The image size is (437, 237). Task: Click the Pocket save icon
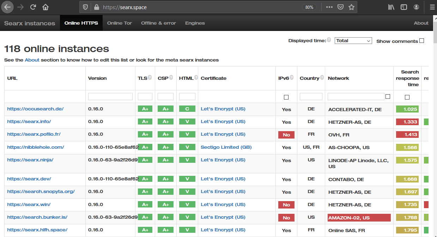(340, 7)
